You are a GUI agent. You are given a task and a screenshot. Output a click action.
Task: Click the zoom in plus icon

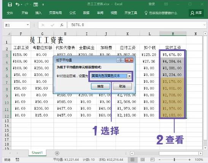tap(190, 160)
